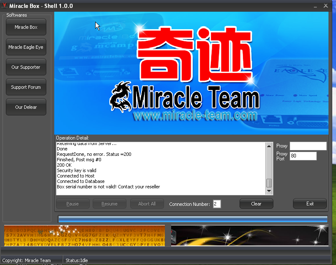Select the Our Delear button
This screenshot has width=336, height=265.
(x=26, y=107)
